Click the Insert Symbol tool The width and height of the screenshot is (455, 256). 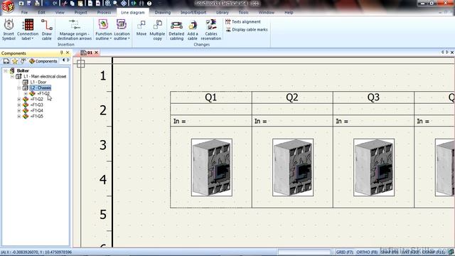9,30
